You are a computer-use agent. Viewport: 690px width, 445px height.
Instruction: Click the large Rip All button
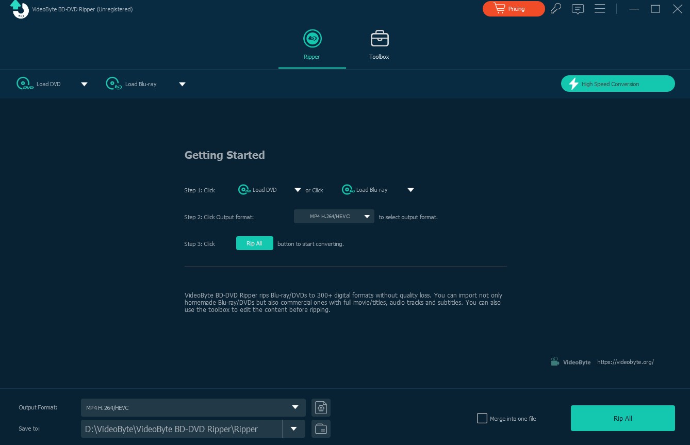click(x=622, y=418)
